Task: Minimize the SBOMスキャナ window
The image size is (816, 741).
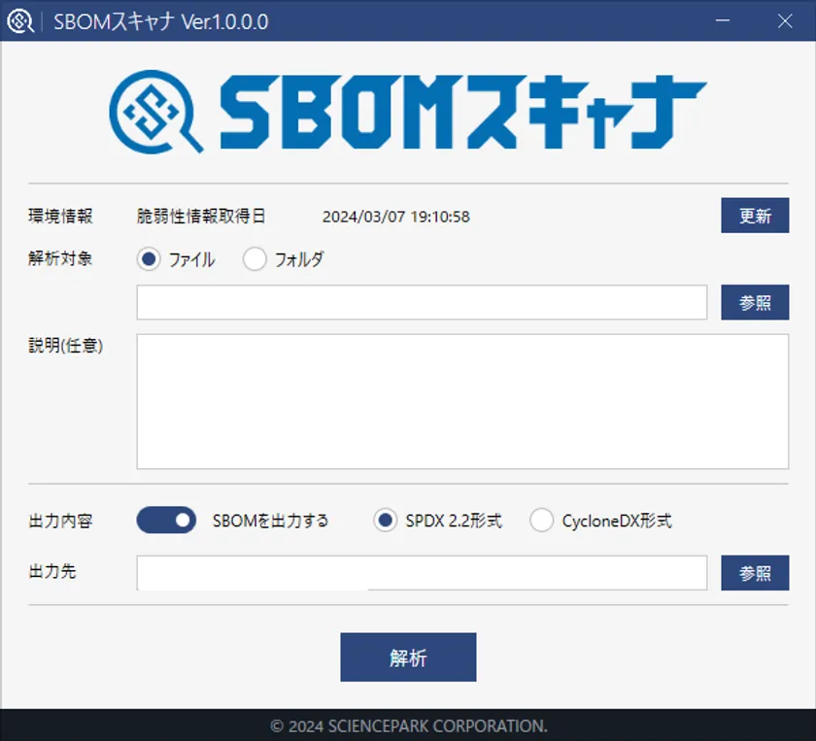Action: [x=723, y=20]
